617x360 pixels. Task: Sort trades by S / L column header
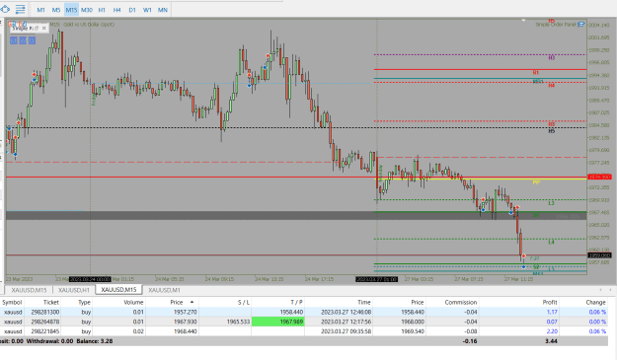225,302
